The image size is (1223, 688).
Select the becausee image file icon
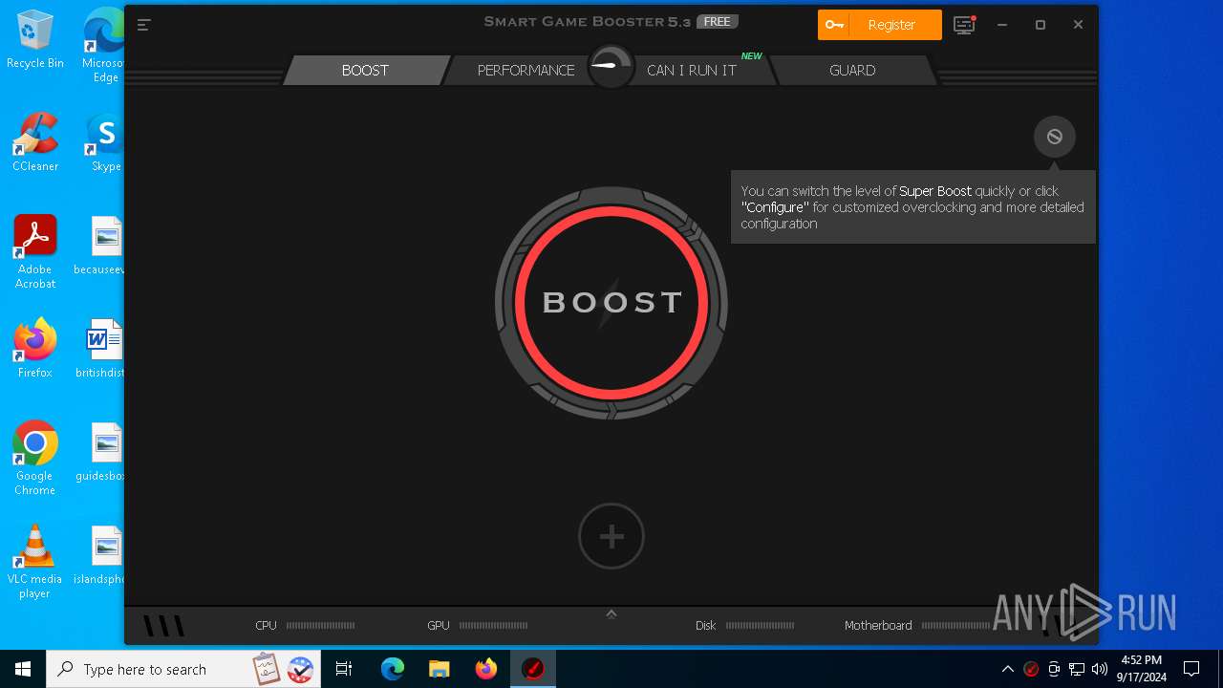pyautogui.click(x=103, y=246)
